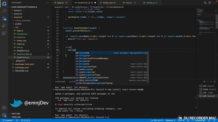Screen dimensions: 218x122
Task: Select the zsh Trash terminal
Action: pyautogui.click(x=208, y=93)
